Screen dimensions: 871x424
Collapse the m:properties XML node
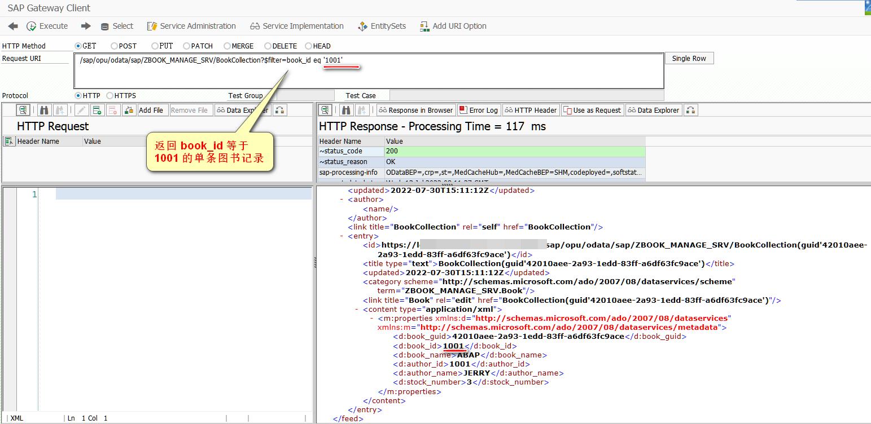pyautogui.click(x=372, y=319)
